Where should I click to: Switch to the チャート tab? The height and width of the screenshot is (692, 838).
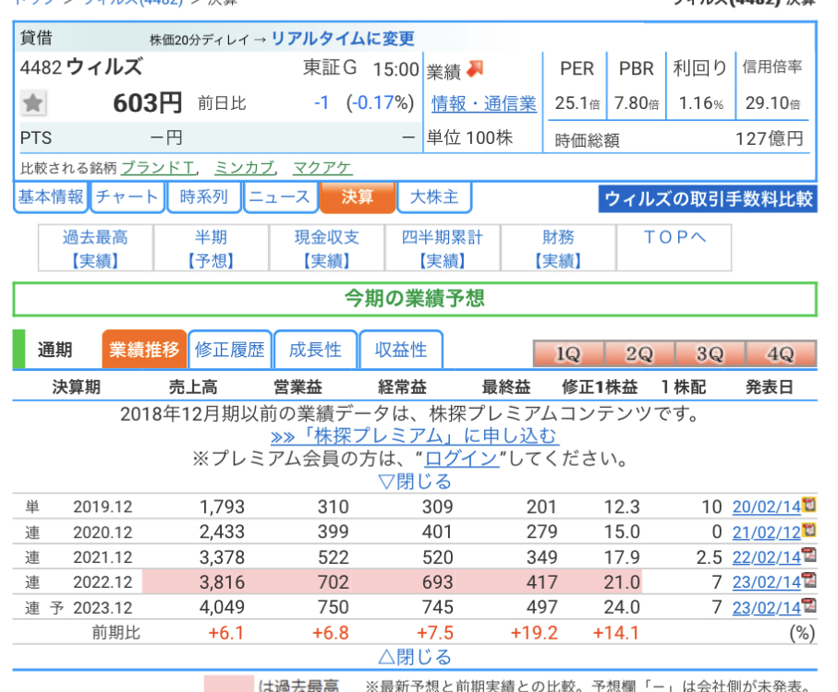(128, 197)
